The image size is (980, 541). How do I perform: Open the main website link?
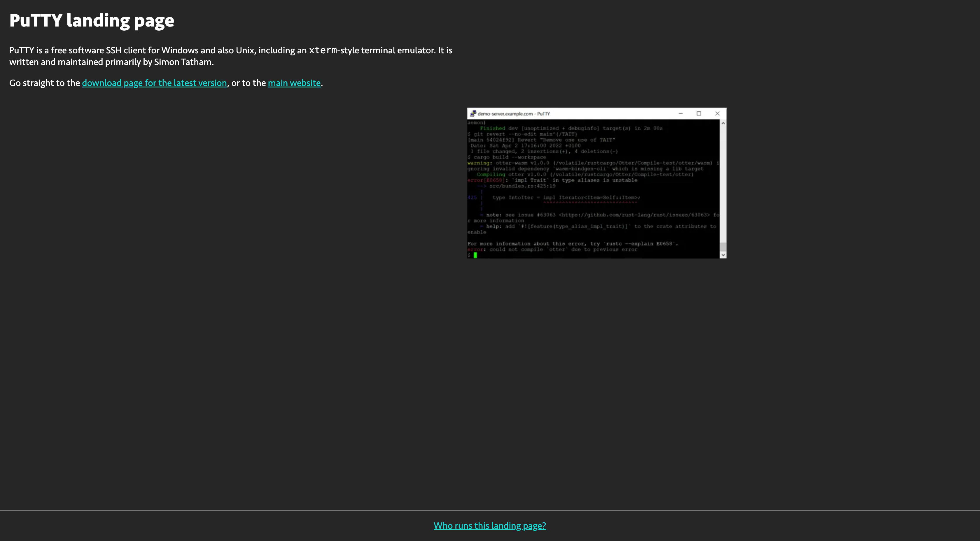click(x=294, y=83)
